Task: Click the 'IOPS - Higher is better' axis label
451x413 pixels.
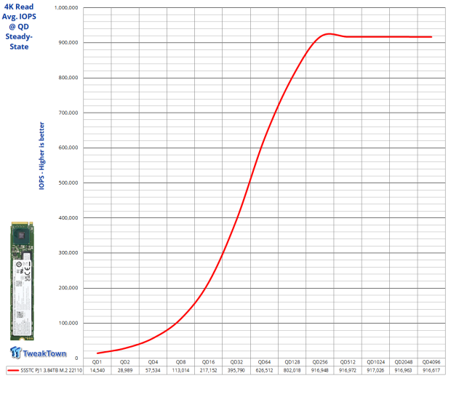Action: pos(41,156)
